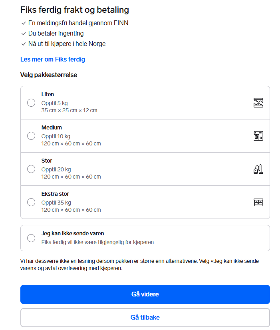Screen dimensions: 280x330
Task: Select the Liten package size radio button
Action: [31, 103]
